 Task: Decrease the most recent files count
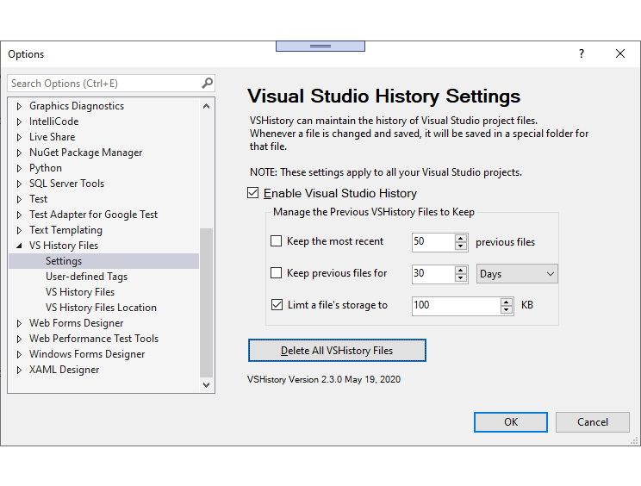461,246
